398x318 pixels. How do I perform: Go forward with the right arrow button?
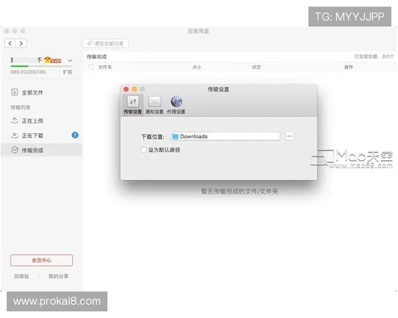click(21, 43)
